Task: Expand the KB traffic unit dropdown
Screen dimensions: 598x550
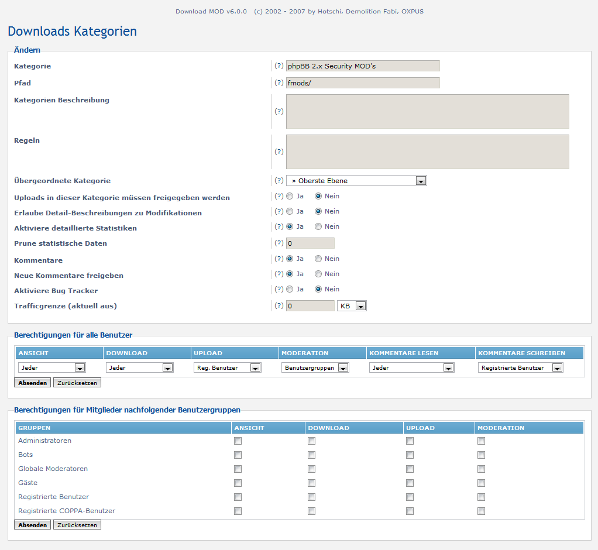Action: click(352, 306)
